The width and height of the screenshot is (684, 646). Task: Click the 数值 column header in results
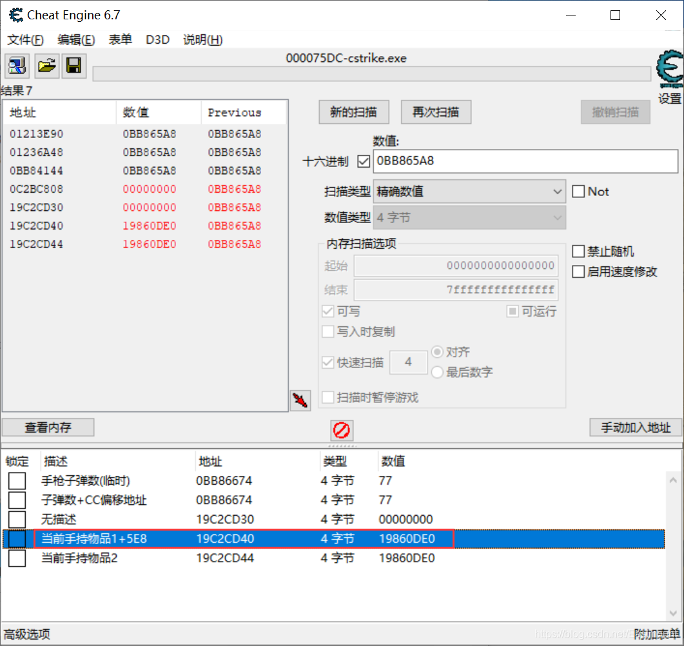pyautogui.click(x=159, y=113)
